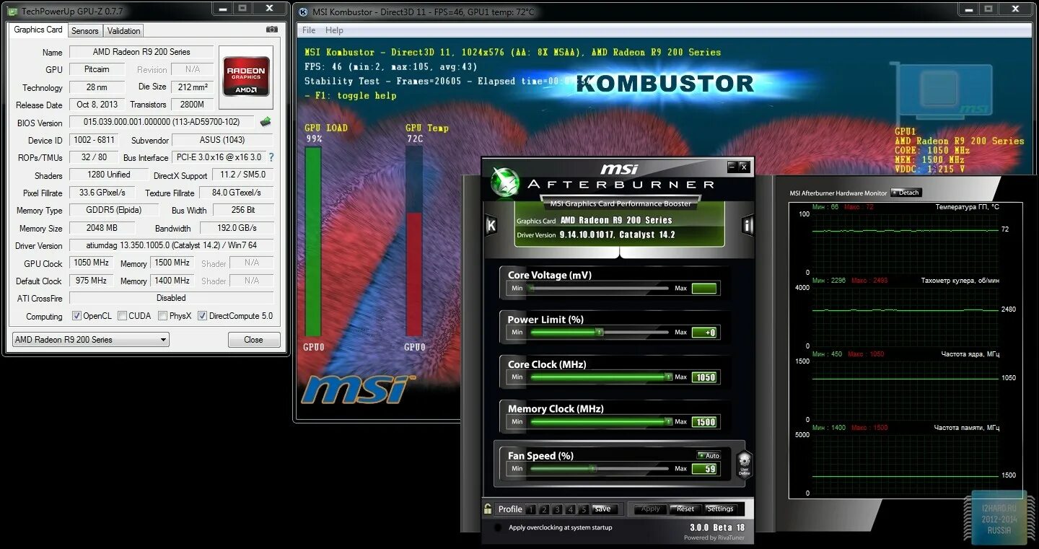1039x549 pixels.
Task: Select Afterburner profile slot 1
Action: coord(531,509)
